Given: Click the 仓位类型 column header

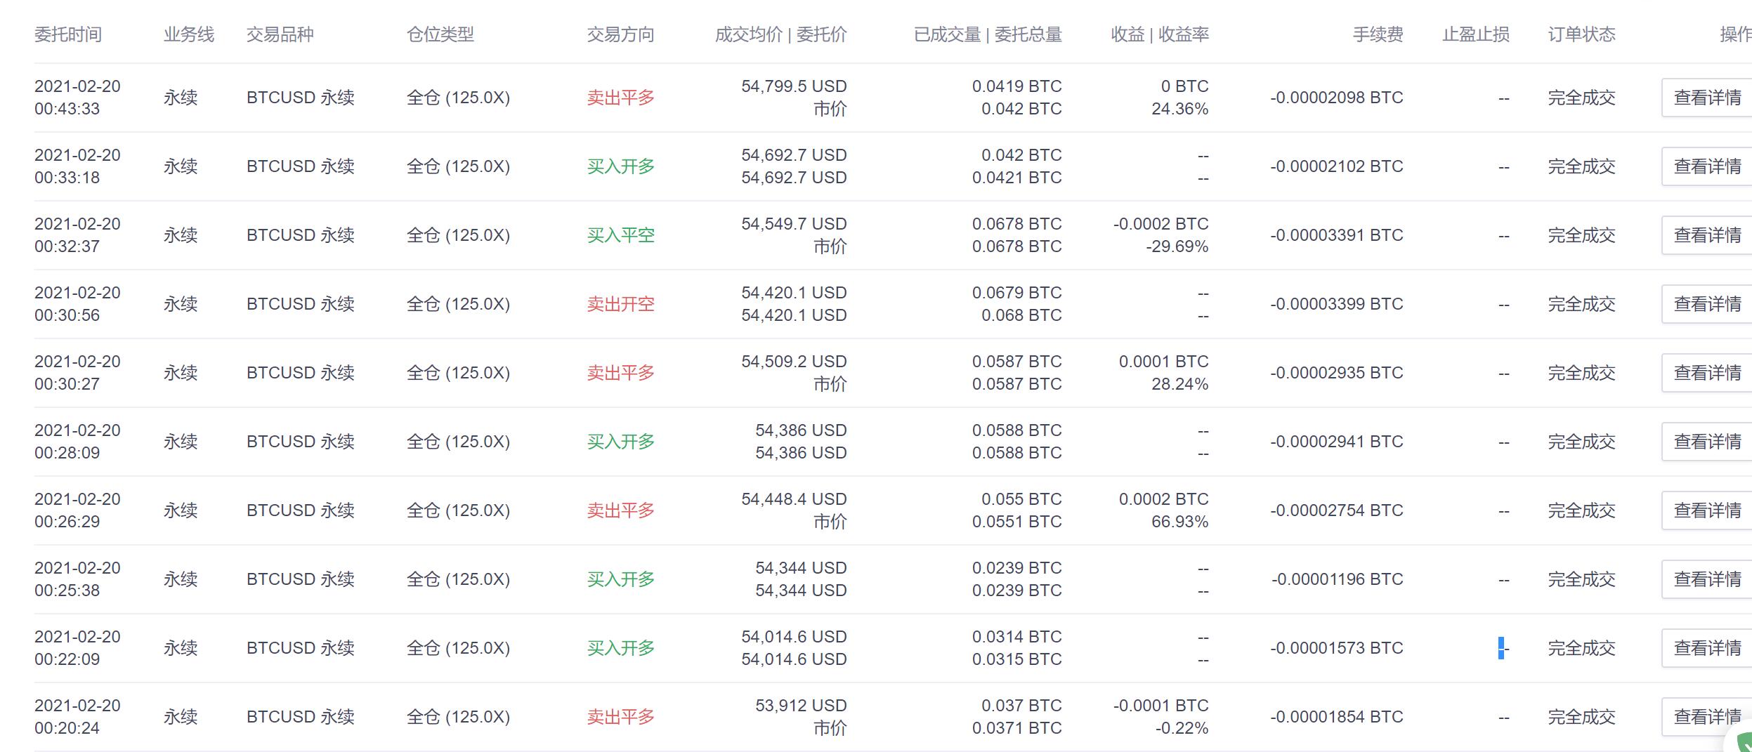Looking at the screenshot, I should click(x=440, y=34).
